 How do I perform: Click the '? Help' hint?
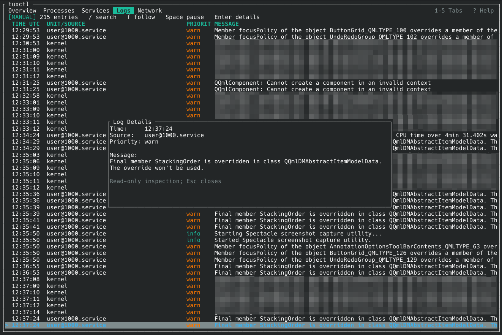483,11
